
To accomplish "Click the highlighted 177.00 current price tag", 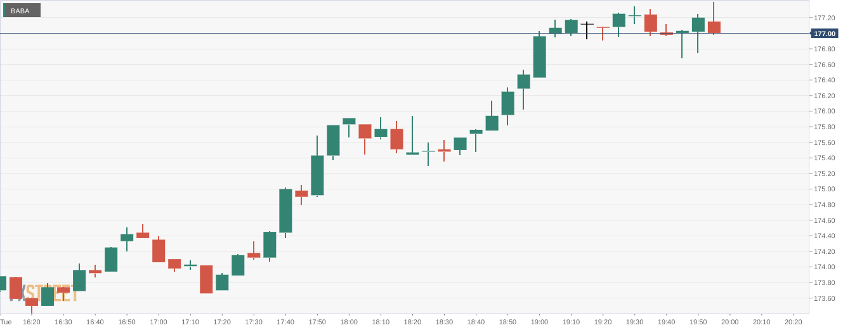I will pyautogui.click(x=825, y=34).
